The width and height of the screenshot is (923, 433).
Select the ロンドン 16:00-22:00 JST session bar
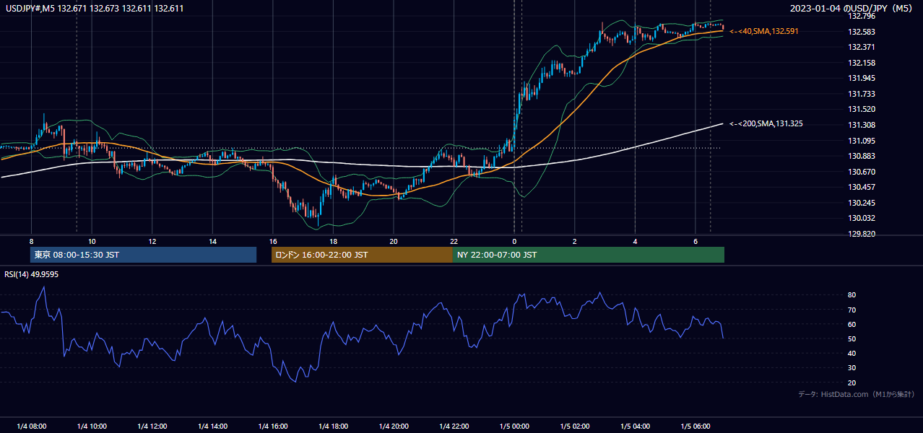pos(362,255)
